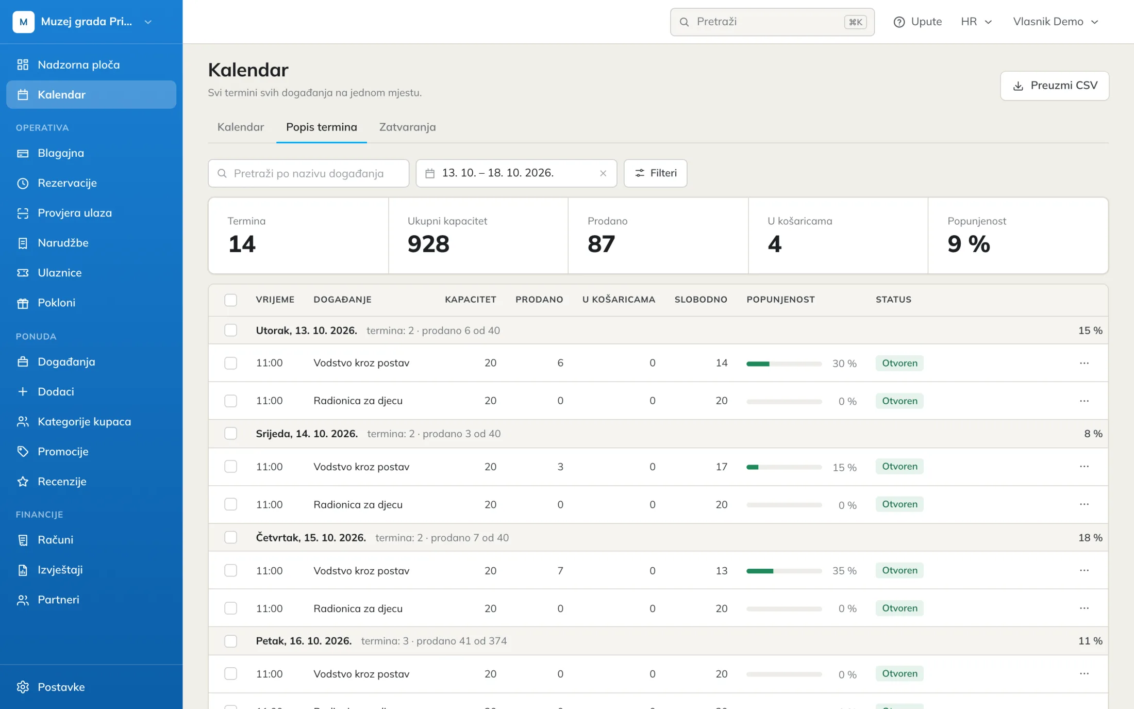Select the Promocije tag icon
Screen dimensions: 1134x709
23,452
